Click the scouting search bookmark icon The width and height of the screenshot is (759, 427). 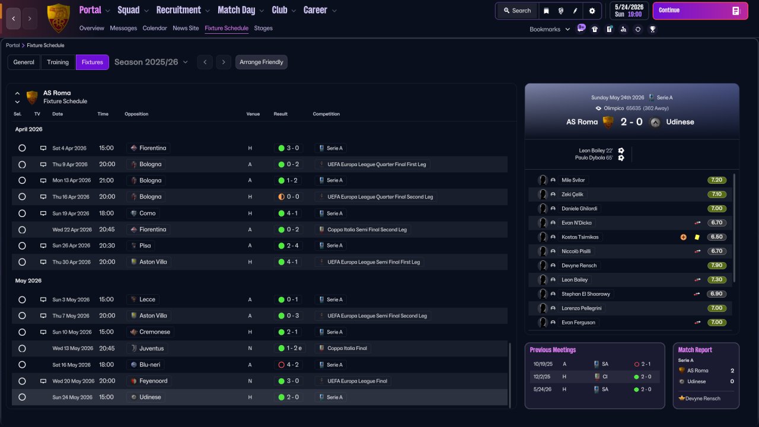point(623,29)
